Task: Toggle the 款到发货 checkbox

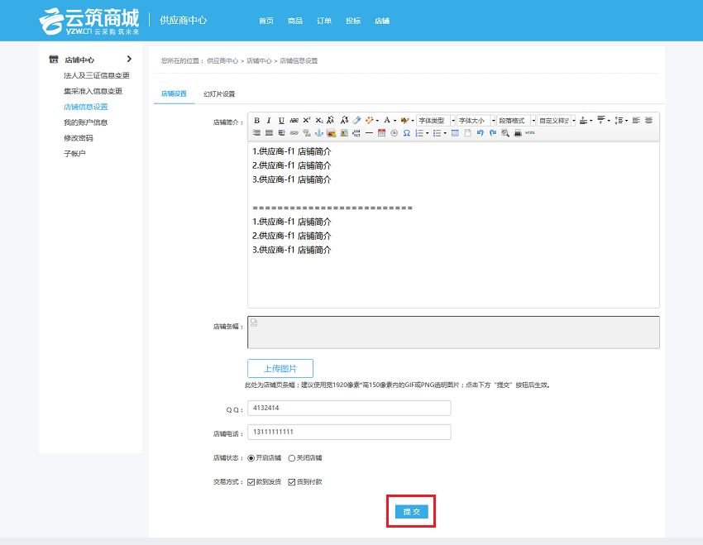Action: pyautogui.click(x=251, y=481)
